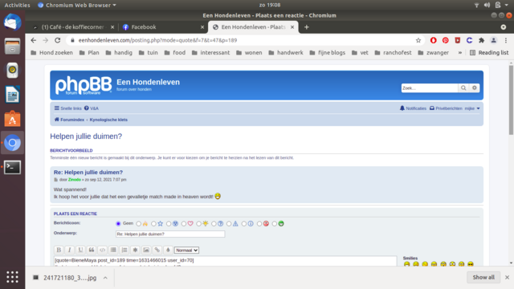This screenshot has height=289, width=514.
Task: Open the Chrome profile avatar icon
Action: (x=493, y=40)
